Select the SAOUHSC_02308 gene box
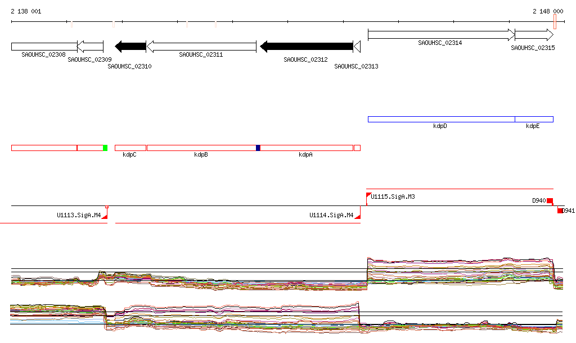Image resolution: width=576 pixels, height=343 pixels. coord(44,47)
